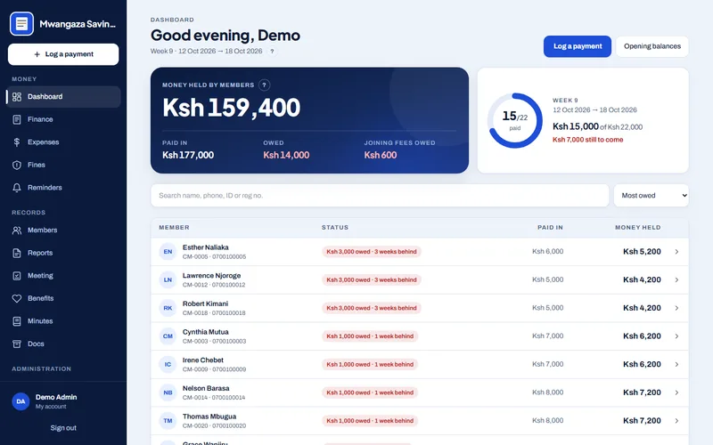Click the Money Held column header

637,228
